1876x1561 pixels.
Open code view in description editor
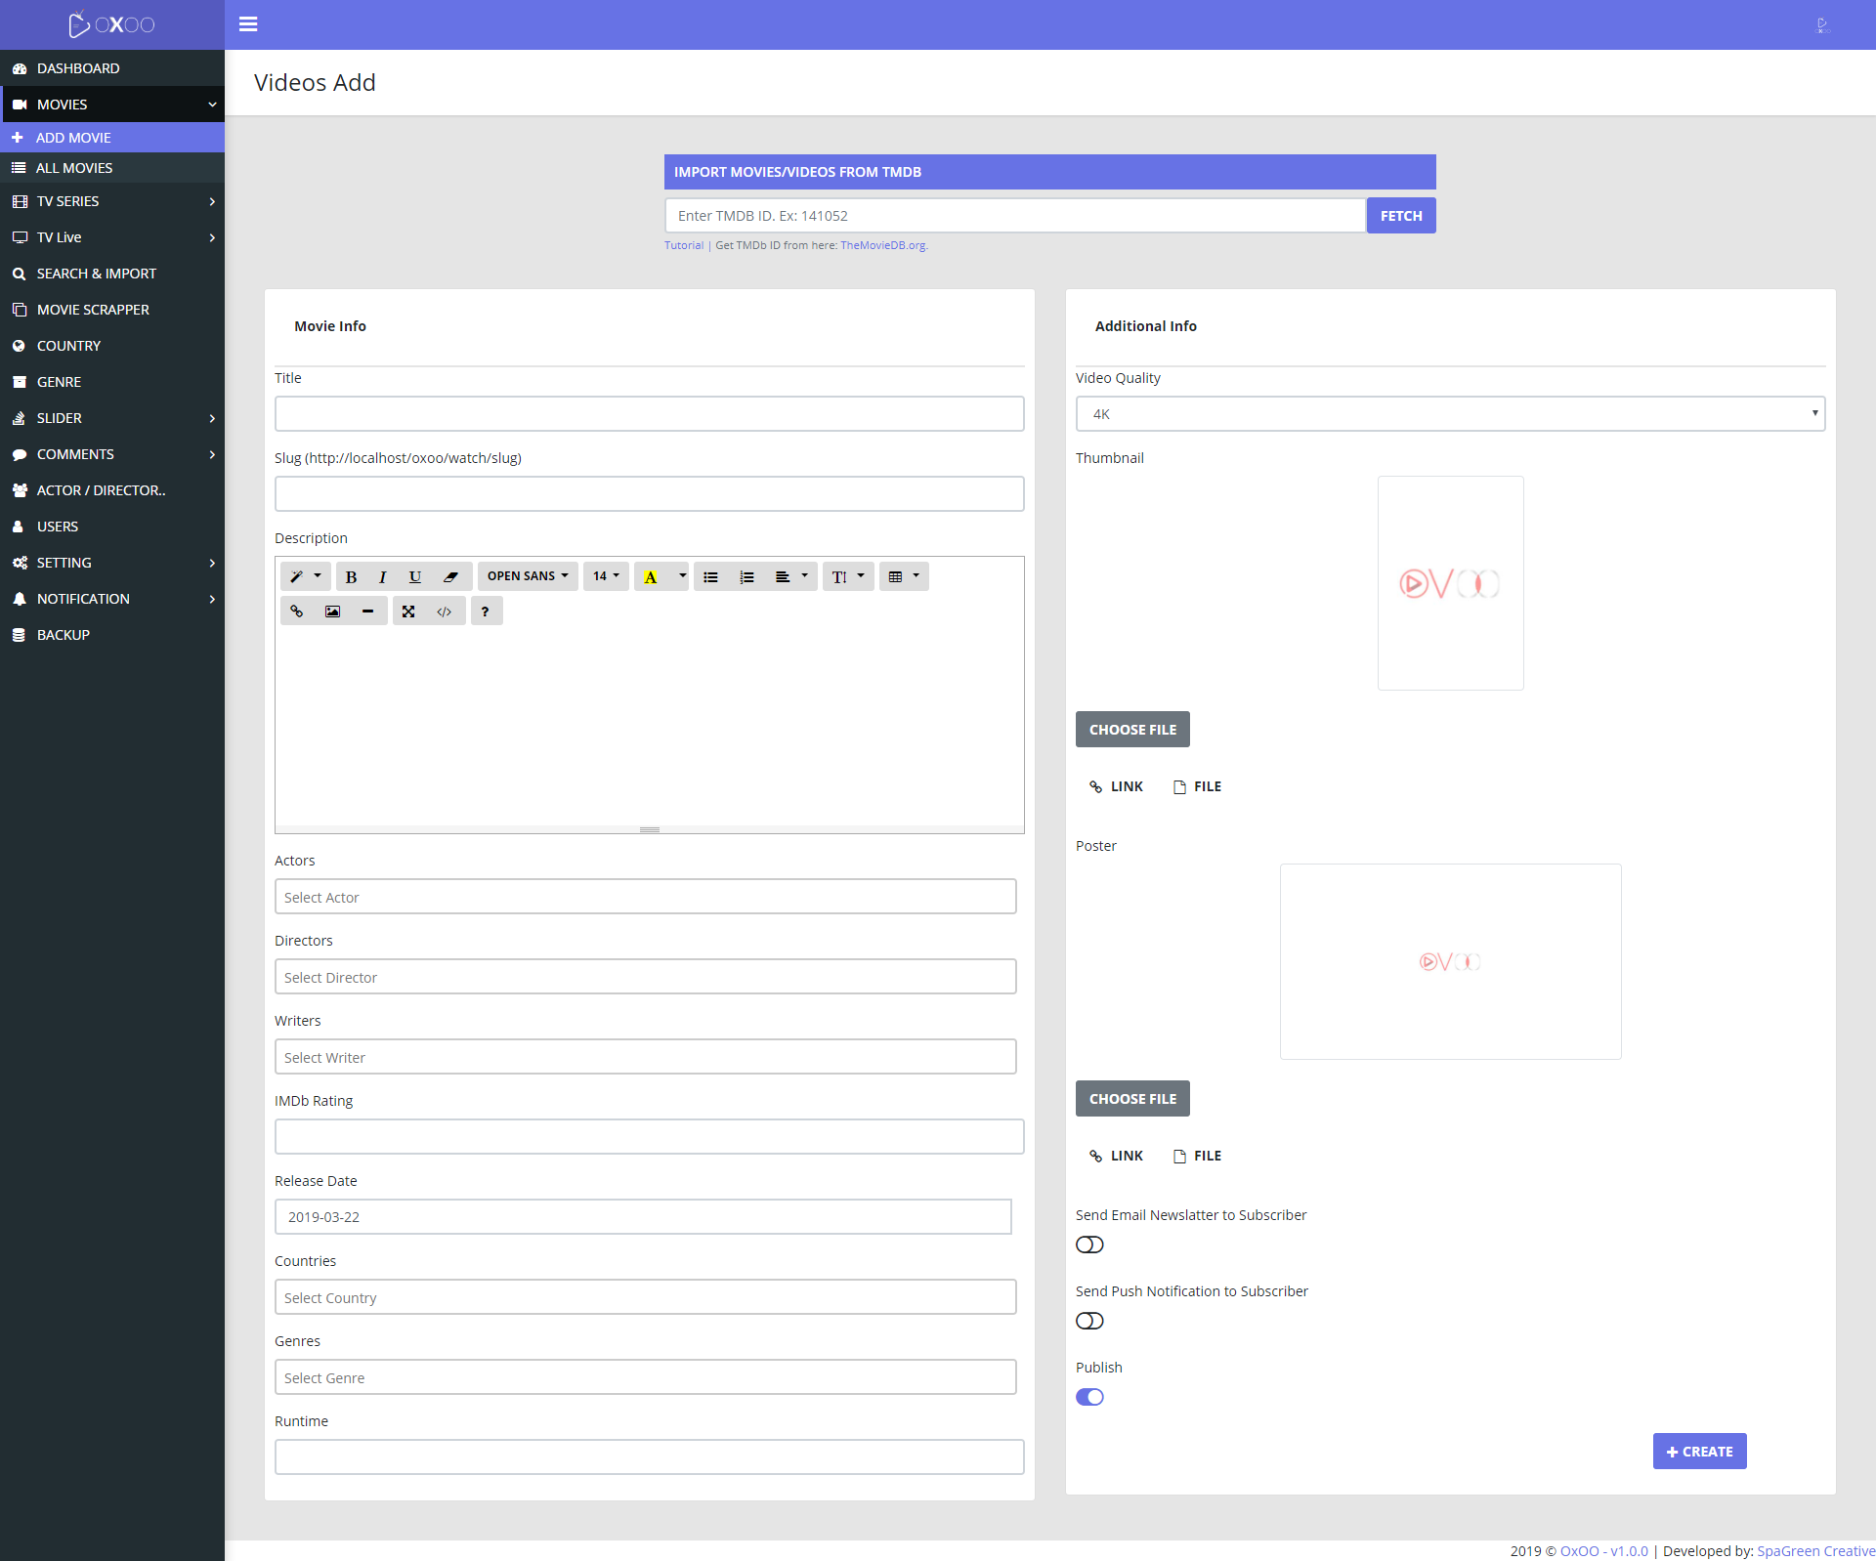point(445,612)
